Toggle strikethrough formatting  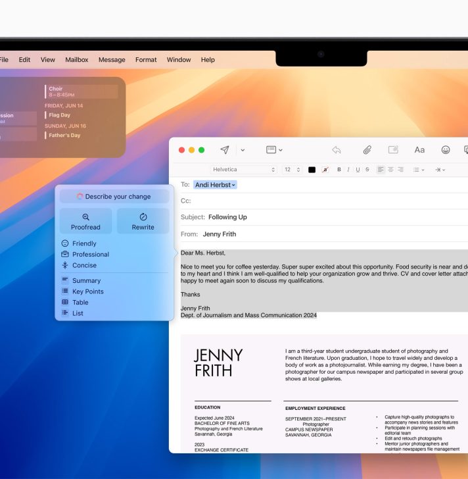367,170
